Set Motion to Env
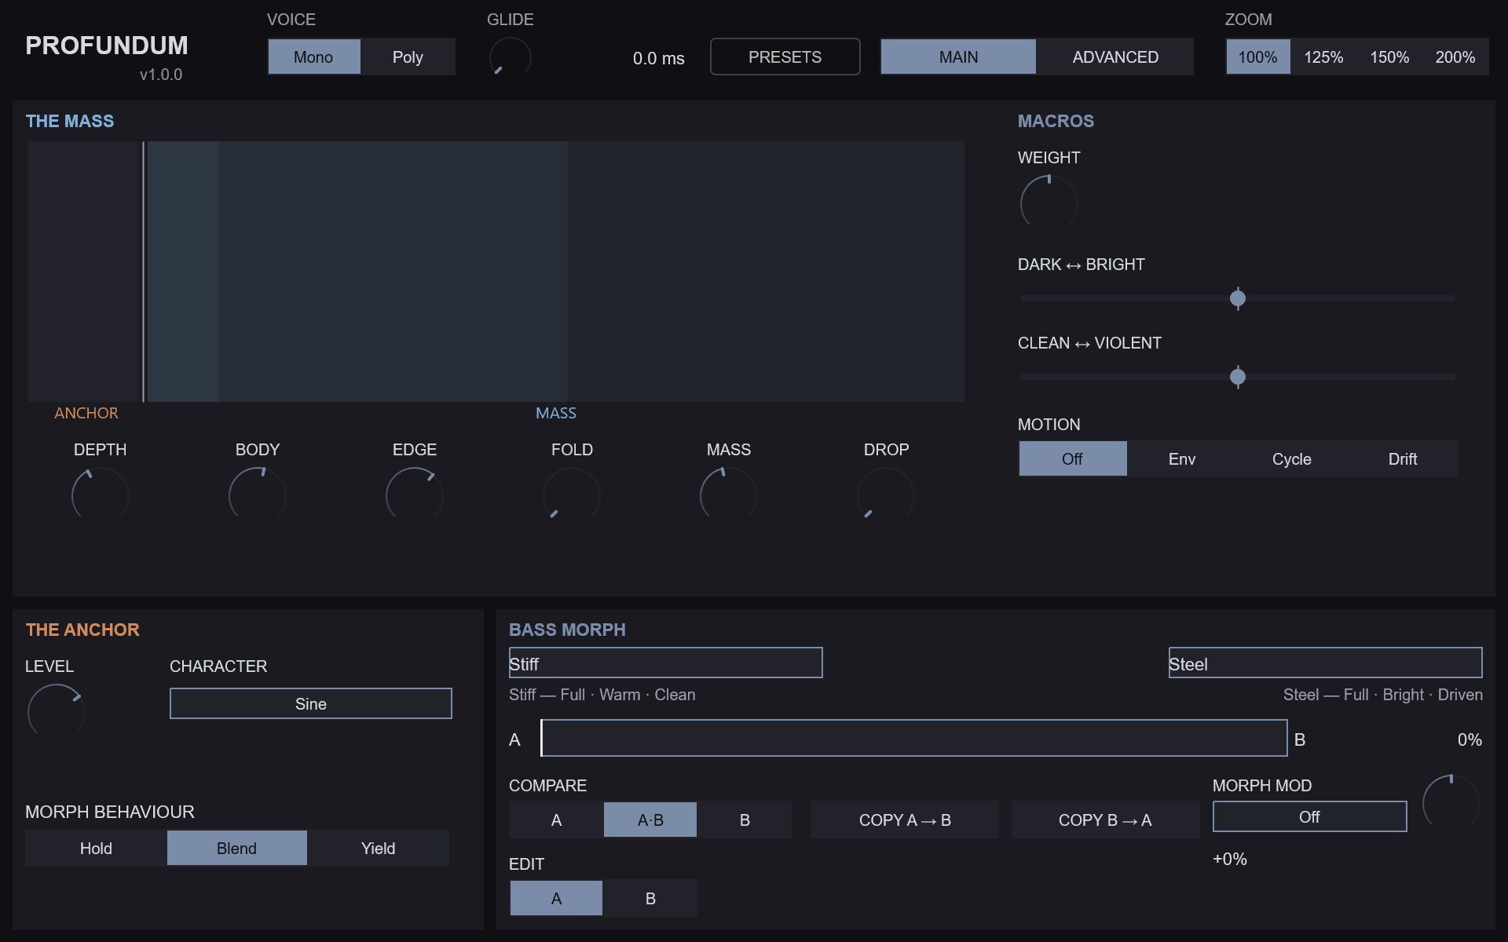 (1182, 459)
